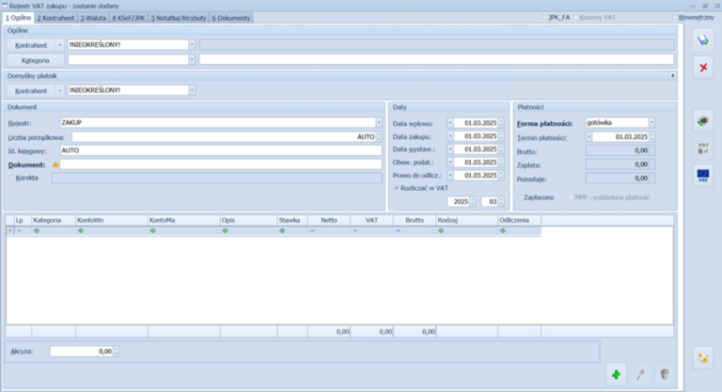Delete row using trash can icon
Screen dimensions: 722x392
[664, 374]
